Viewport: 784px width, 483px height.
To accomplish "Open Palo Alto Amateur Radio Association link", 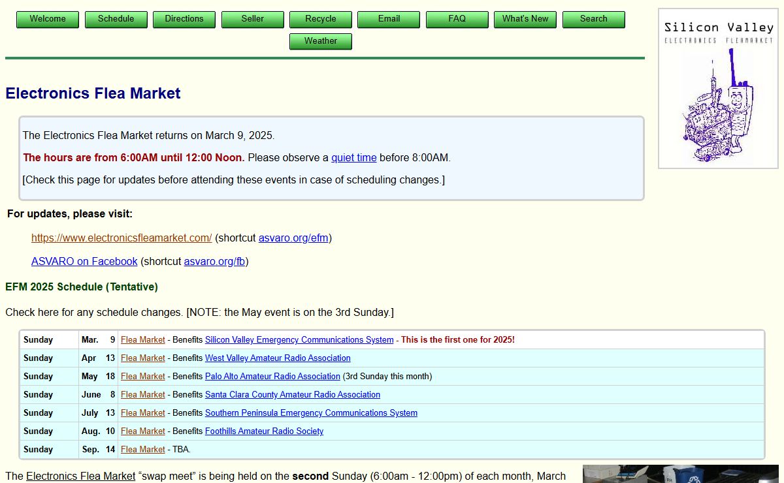I will pyautogui.click(x=272, y=377).
